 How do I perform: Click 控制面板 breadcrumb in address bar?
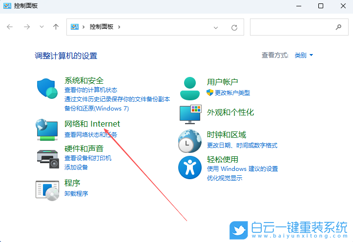102,27
